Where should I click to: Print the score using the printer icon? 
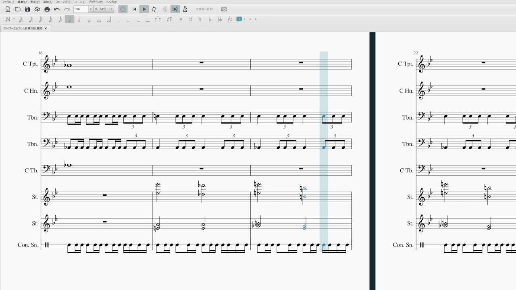coord(47,9)
